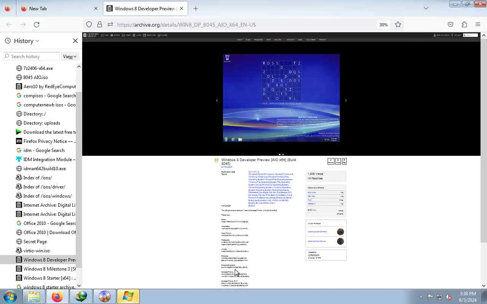Open the Operating System Software collection link
The height and width of the screenshot is (304, 487).
(x=317, y=241)
